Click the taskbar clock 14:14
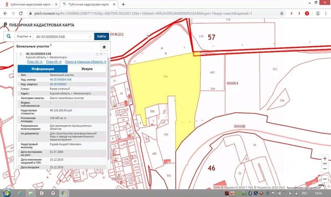The width and height of the screenshot is (331, 197). (x=318, y=193)
